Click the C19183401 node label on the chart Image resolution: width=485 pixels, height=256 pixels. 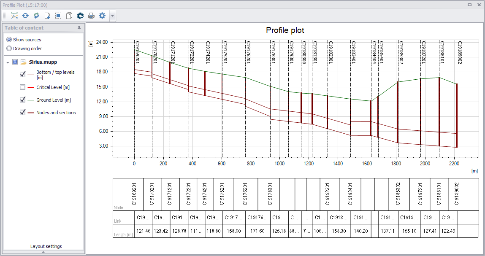click(354, 52)
